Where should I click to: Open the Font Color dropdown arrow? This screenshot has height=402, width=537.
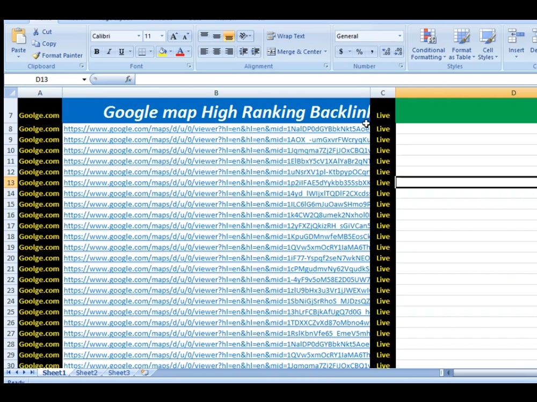[188, 51]
